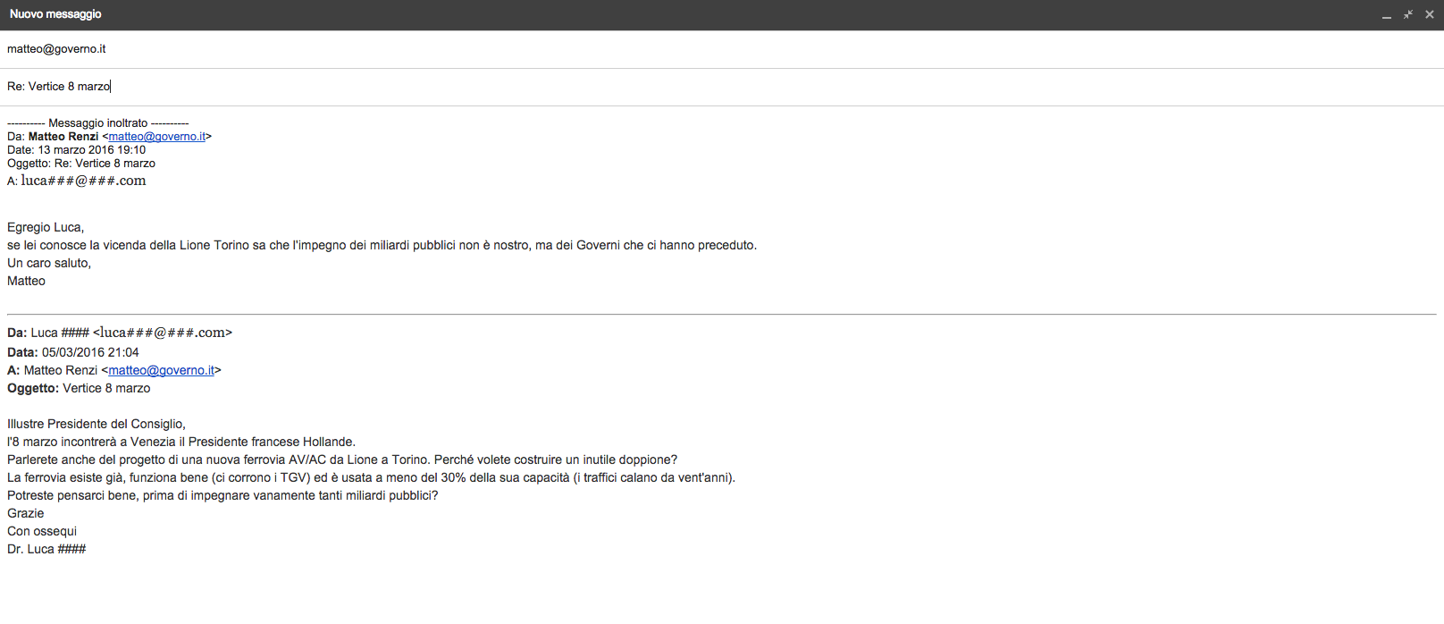The width and height of the screenshot is (1444, 624).
Task: Open matteo@governo.it link in original message A: line
Action: point(161,370)
